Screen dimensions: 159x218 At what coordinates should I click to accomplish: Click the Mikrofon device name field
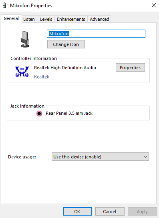coord(96,34)
